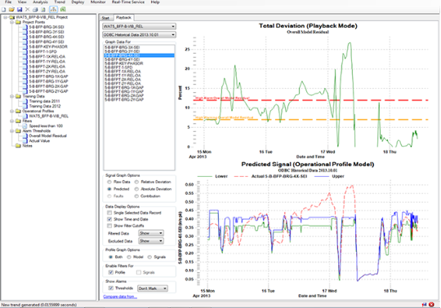Open the Analysis menu
The width and height of the screenshot is (441, 308).
(40, 2)
